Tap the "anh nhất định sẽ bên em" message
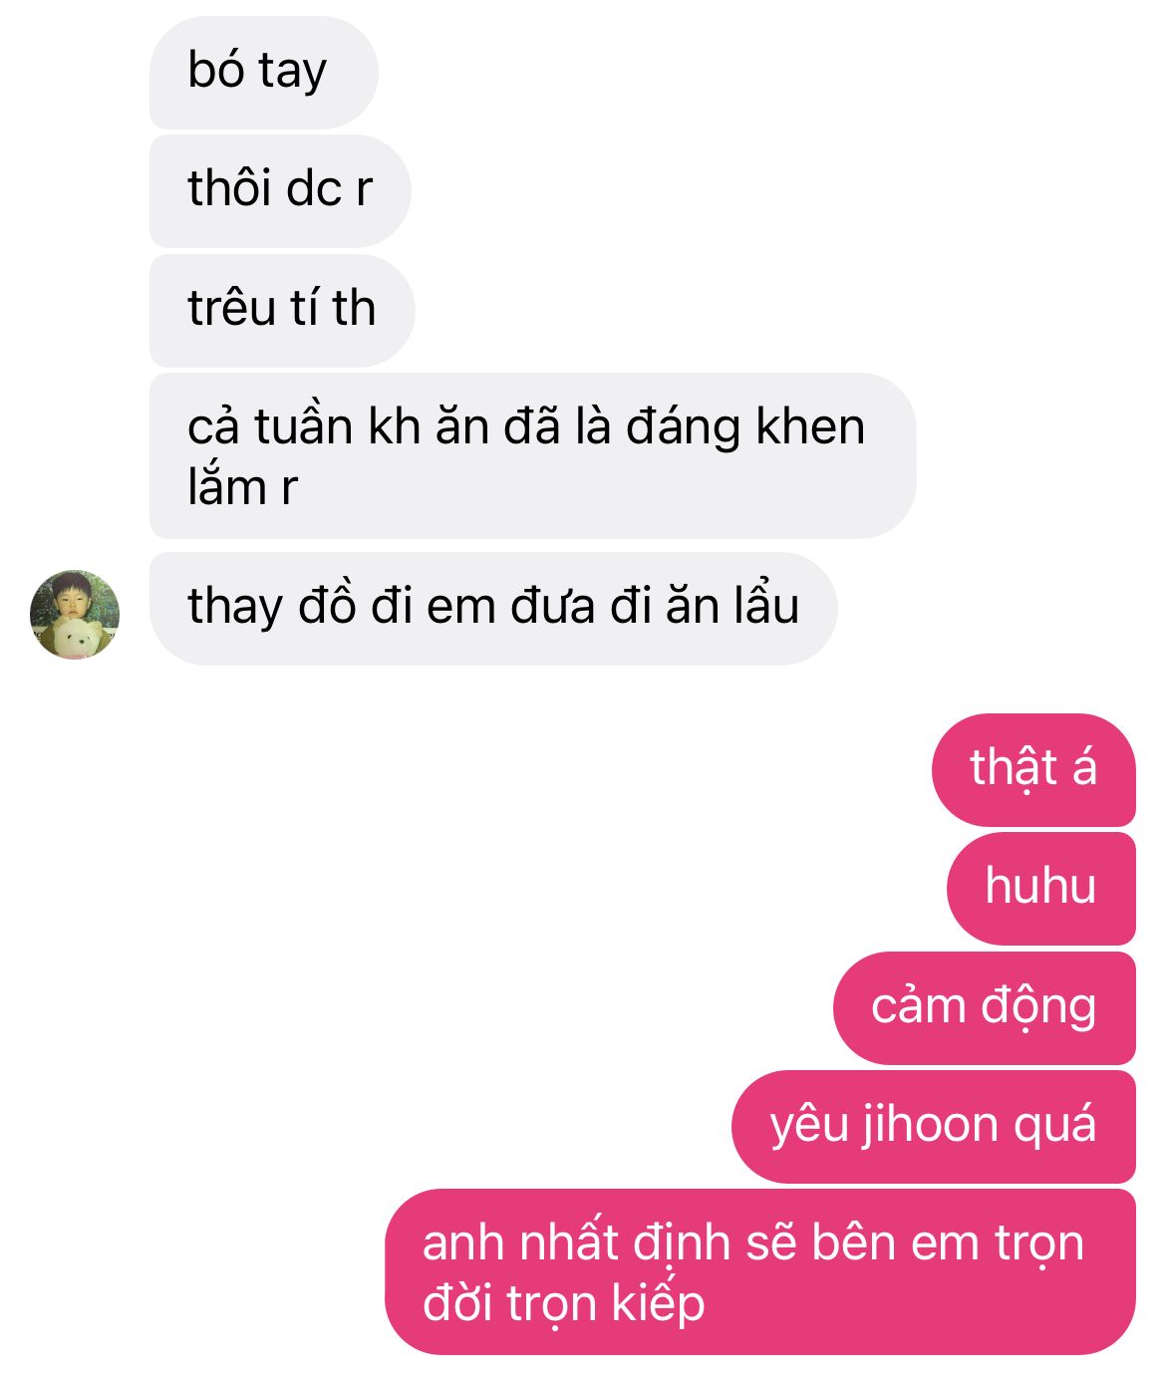The height and width of the screenshot is (1374, 1166). point(760,1272)
